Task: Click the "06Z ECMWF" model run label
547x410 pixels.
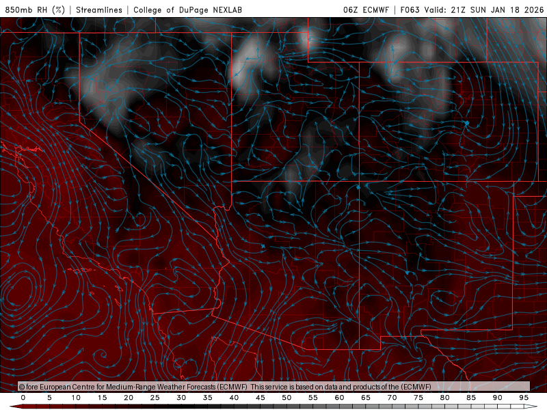Action: click(x=366, y=10)
